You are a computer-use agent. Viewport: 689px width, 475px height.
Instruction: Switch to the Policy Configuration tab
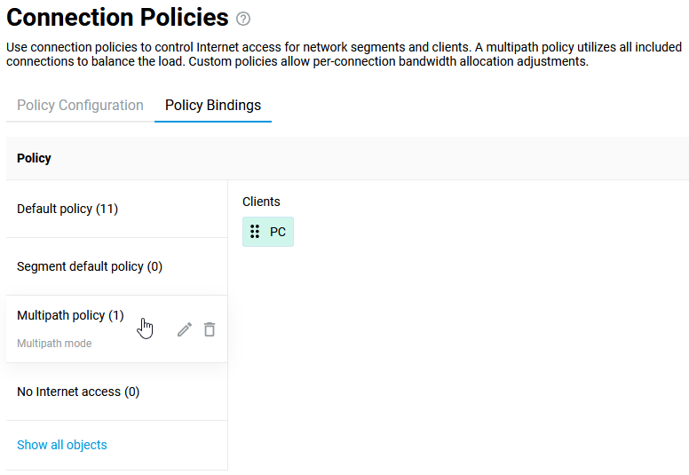pyautogui.click(x=80, y=105)
